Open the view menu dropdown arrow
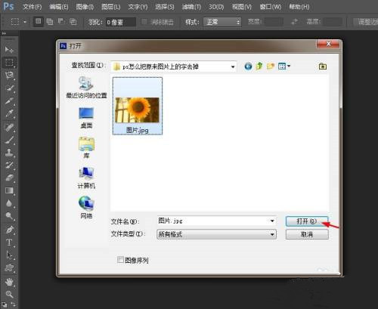The image size is (378, 309). pyautogui.click(x=289, y=66)
